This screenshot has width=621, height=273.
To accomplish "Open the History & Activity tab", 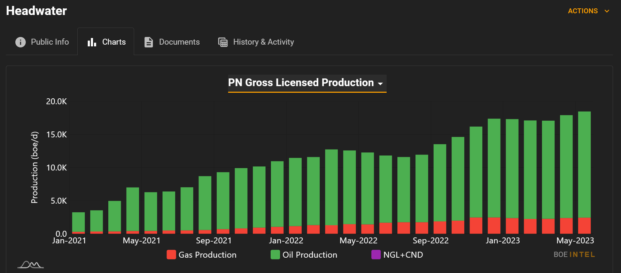I will pos(256,42).
